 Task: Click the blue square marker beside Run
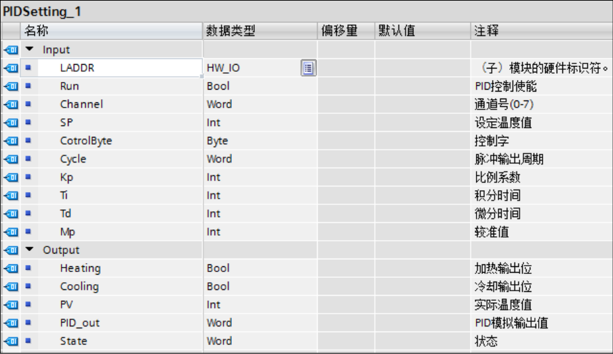(x=28, y=86)
